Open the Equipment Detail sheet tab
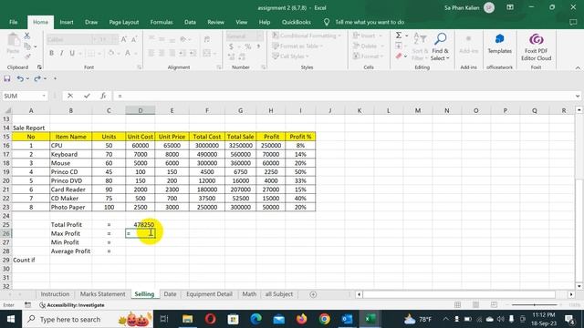 (x=209, y=294)
